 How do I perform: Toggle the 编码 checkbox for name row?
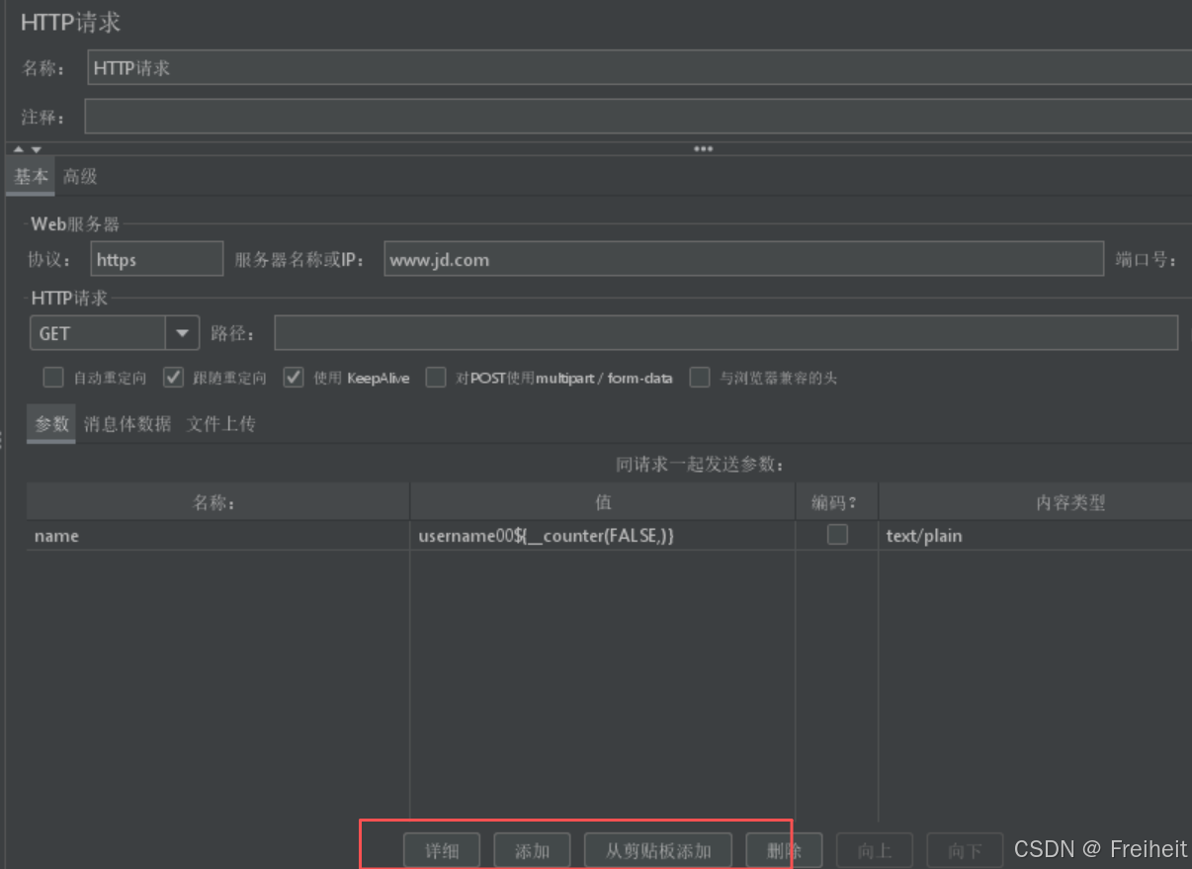click(x=837, y=535)
